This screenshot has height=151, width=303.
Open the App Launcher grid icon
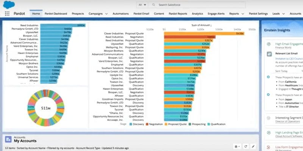coord(7,14)
